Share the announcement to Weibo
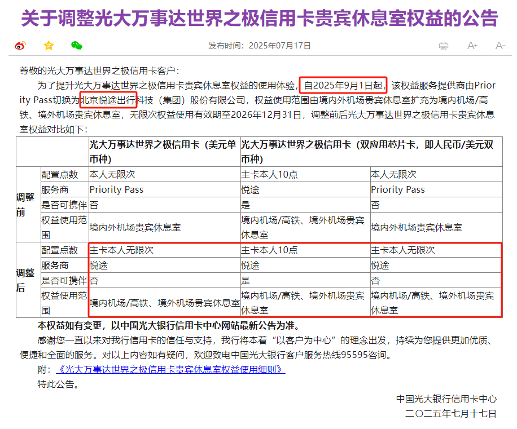 click(20, 46)
